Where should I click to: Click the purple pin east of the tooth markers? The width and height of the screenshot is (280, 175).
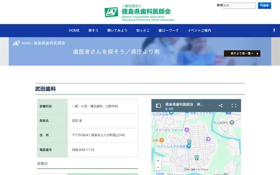point(208,139)
